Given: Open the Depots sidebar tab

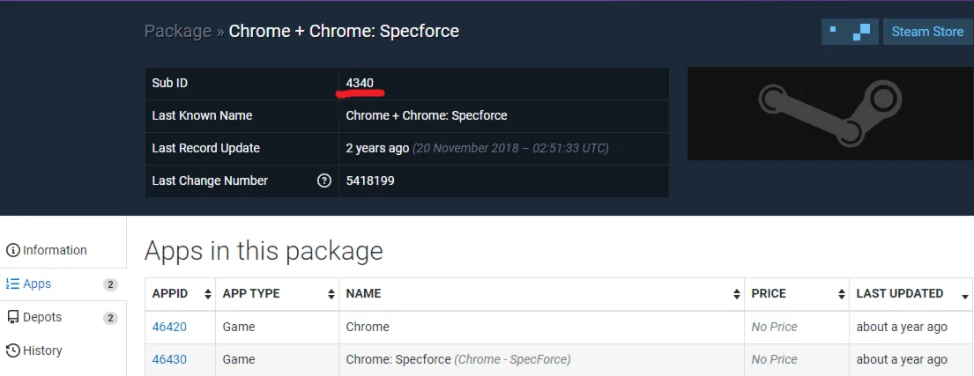Looking at the screenshot, I should tap(42, 317).
